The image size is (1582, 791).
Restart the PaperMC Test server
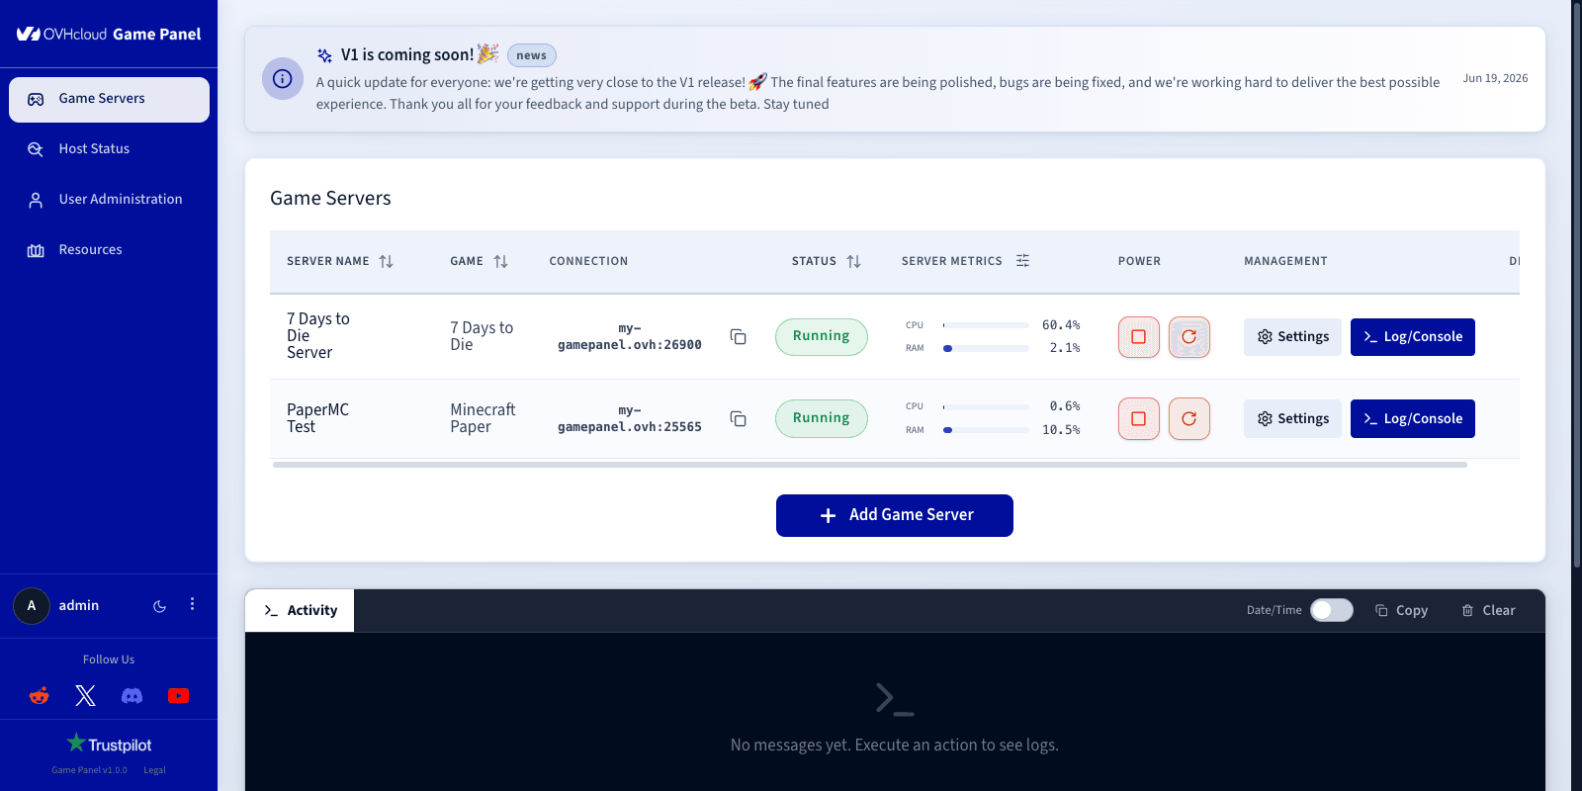tap(1188, 419)
